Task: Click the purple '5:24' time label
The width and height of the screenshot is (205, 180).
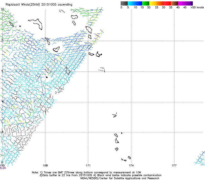Action: 3,168
